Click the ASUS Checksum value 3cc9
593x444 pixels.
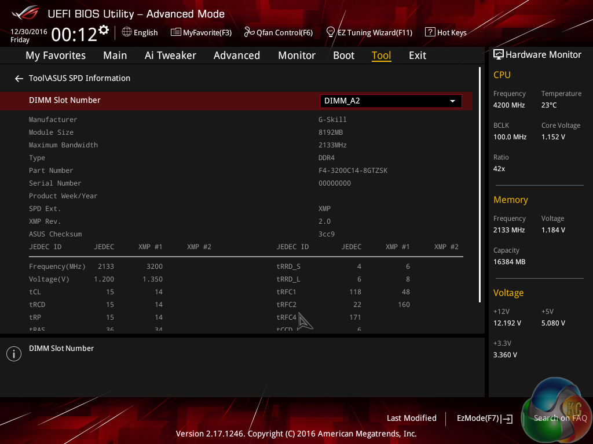(x=327, y=234)
